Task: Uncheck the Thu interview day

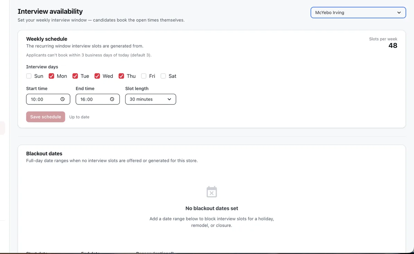Action: tap(121, 76)
